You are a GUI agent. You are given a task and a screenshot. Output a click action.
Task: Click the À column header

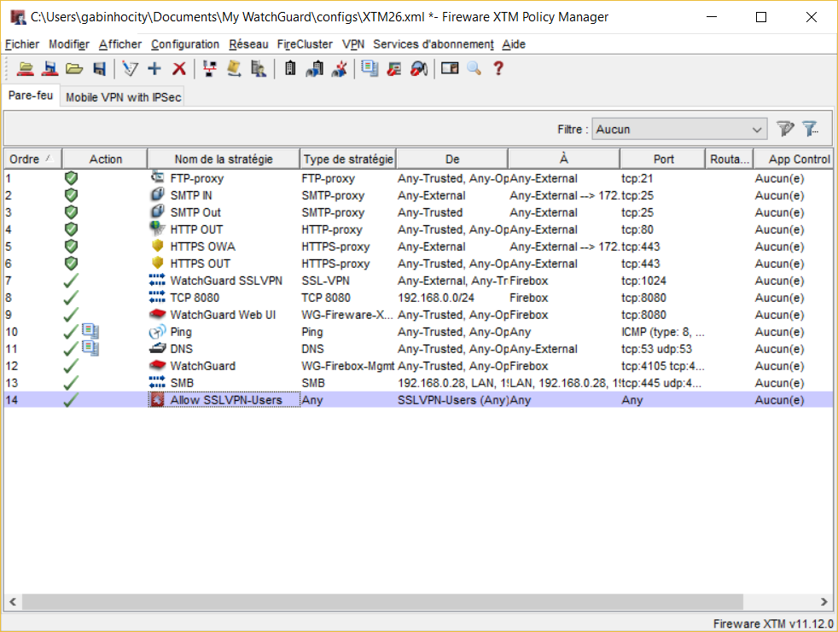[564, 159]
